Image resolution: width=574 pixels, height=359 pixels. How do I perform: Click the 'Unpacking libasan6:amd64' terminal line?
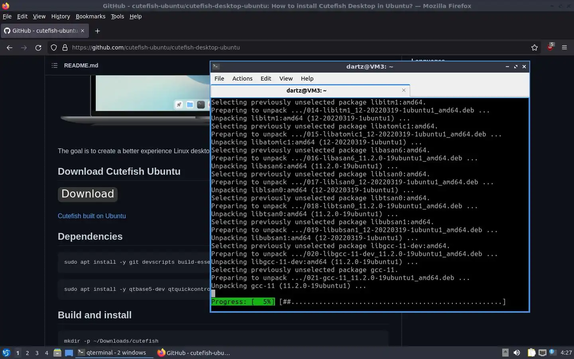click(305, 166)
